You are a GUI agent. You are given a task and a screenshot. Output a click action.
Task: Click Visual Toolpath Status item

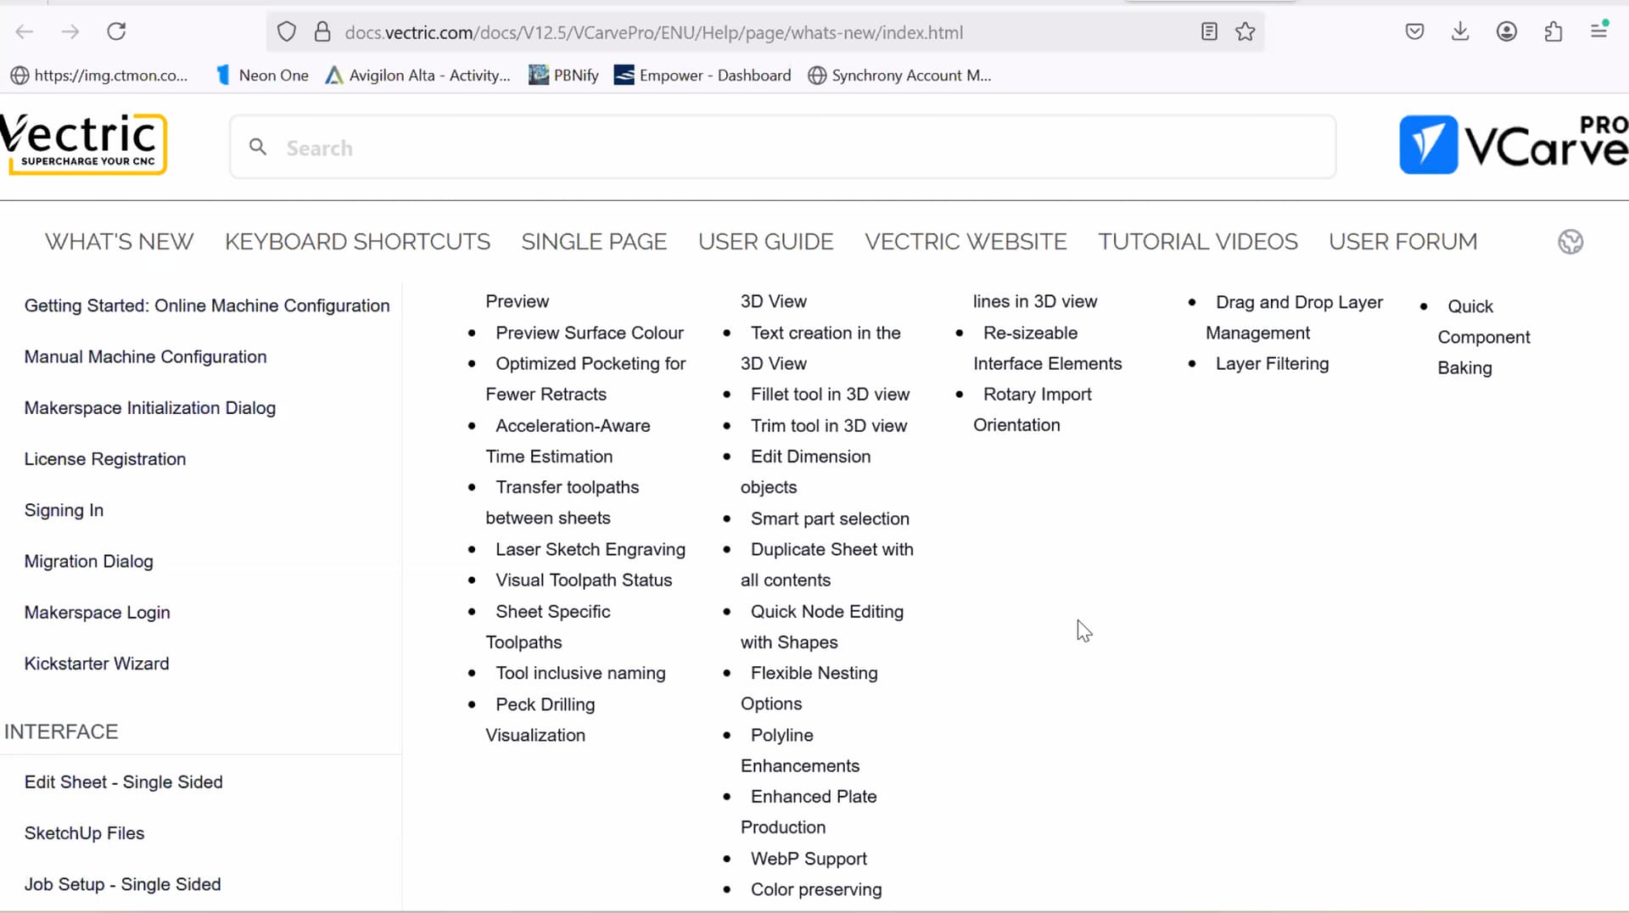tap(584, 580)
